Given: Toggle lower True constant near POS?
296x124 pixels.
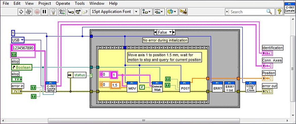Looking at the screenshot, I should pyautogui.click(x=168, y=85).
